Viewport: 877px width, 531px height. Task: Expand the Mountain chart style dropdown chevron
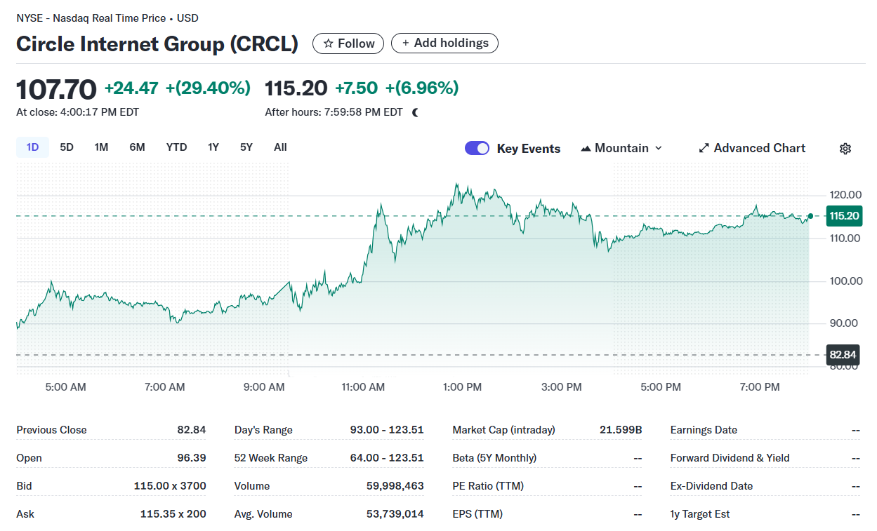click(659, 149)
